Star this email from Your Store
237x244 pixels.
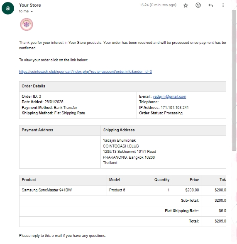point(186,5)
